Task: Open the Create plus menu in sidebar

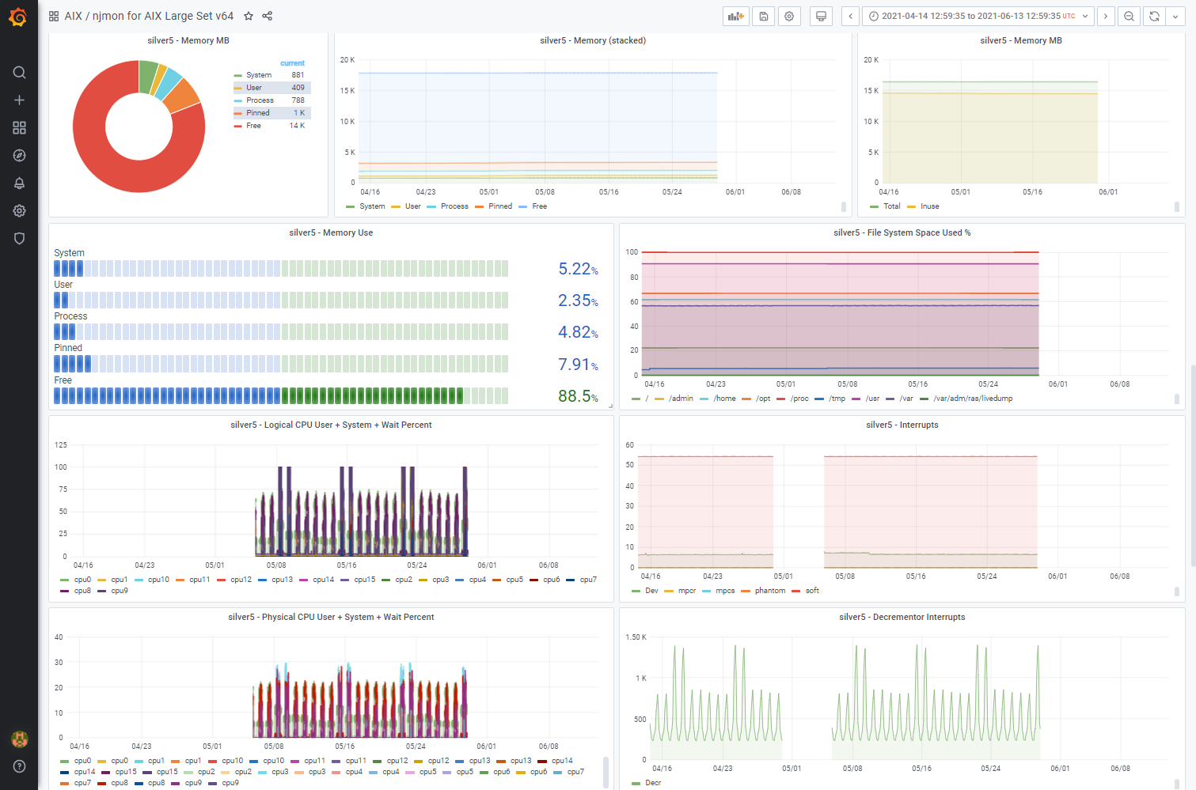Action: coord(20,100)
